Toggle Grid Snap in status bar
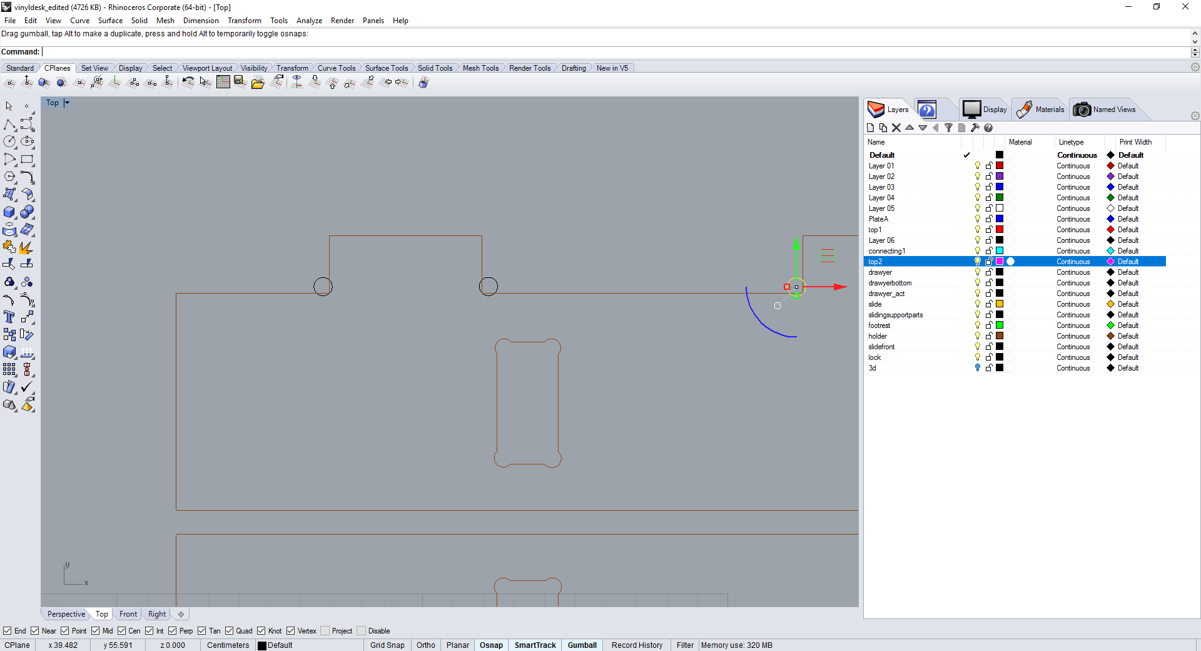Viewport: 1201px width, 651px height. [387, 645]
